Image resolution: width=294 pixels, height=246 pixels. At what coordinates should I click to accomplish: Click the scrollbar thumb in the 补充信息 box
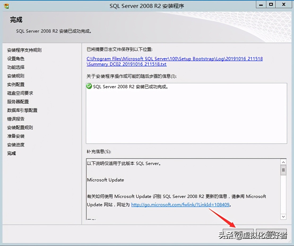(x=283, y=170)
